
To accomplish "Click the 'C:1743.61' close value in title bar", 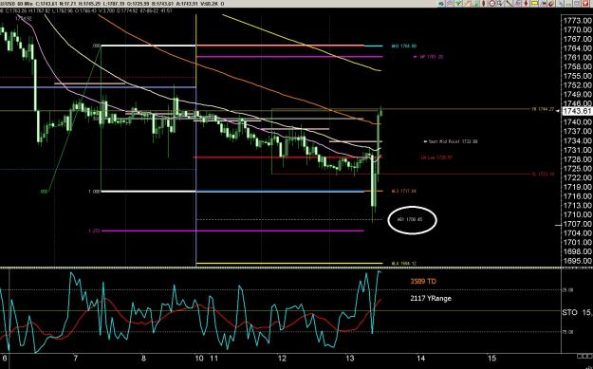I will coord(46,4).
